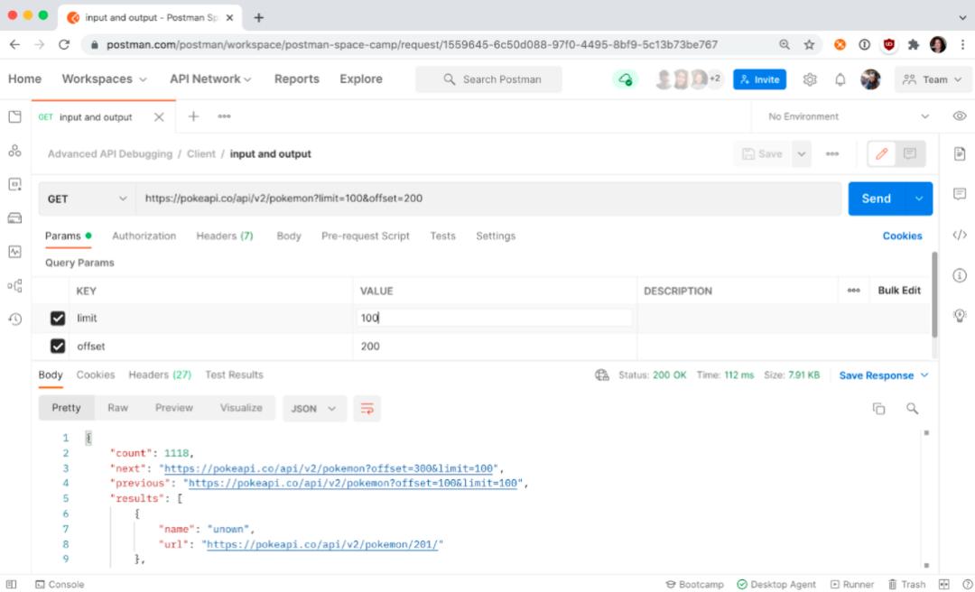The height and width of the screenshot is (592, 975).
Task: Toggle word wrap icon in response toolbar
Action: click(x=367, y=409)
